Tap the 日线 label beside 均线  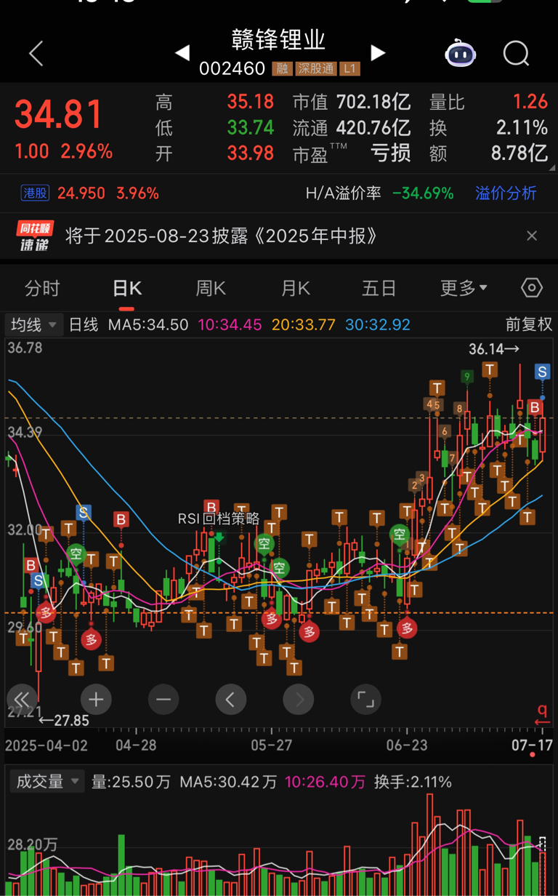(x=84, y=324)
